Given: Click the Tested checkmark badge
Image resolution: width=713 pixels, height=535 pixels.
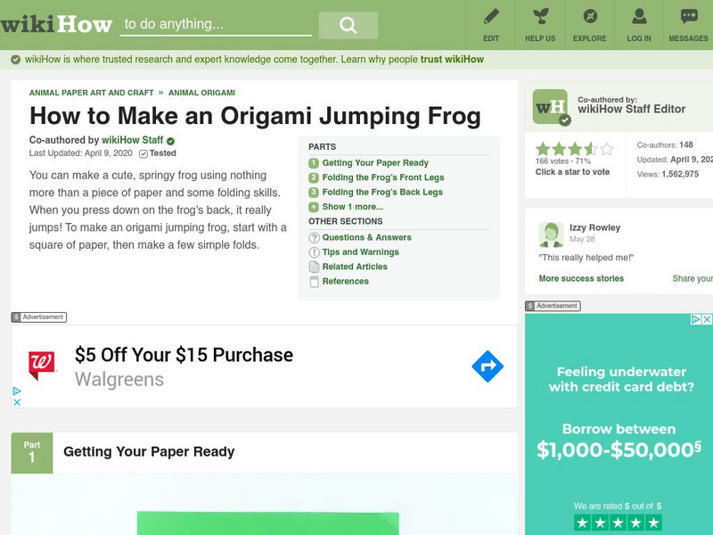Looking at the screenshot, I should (x=143, y=153).
